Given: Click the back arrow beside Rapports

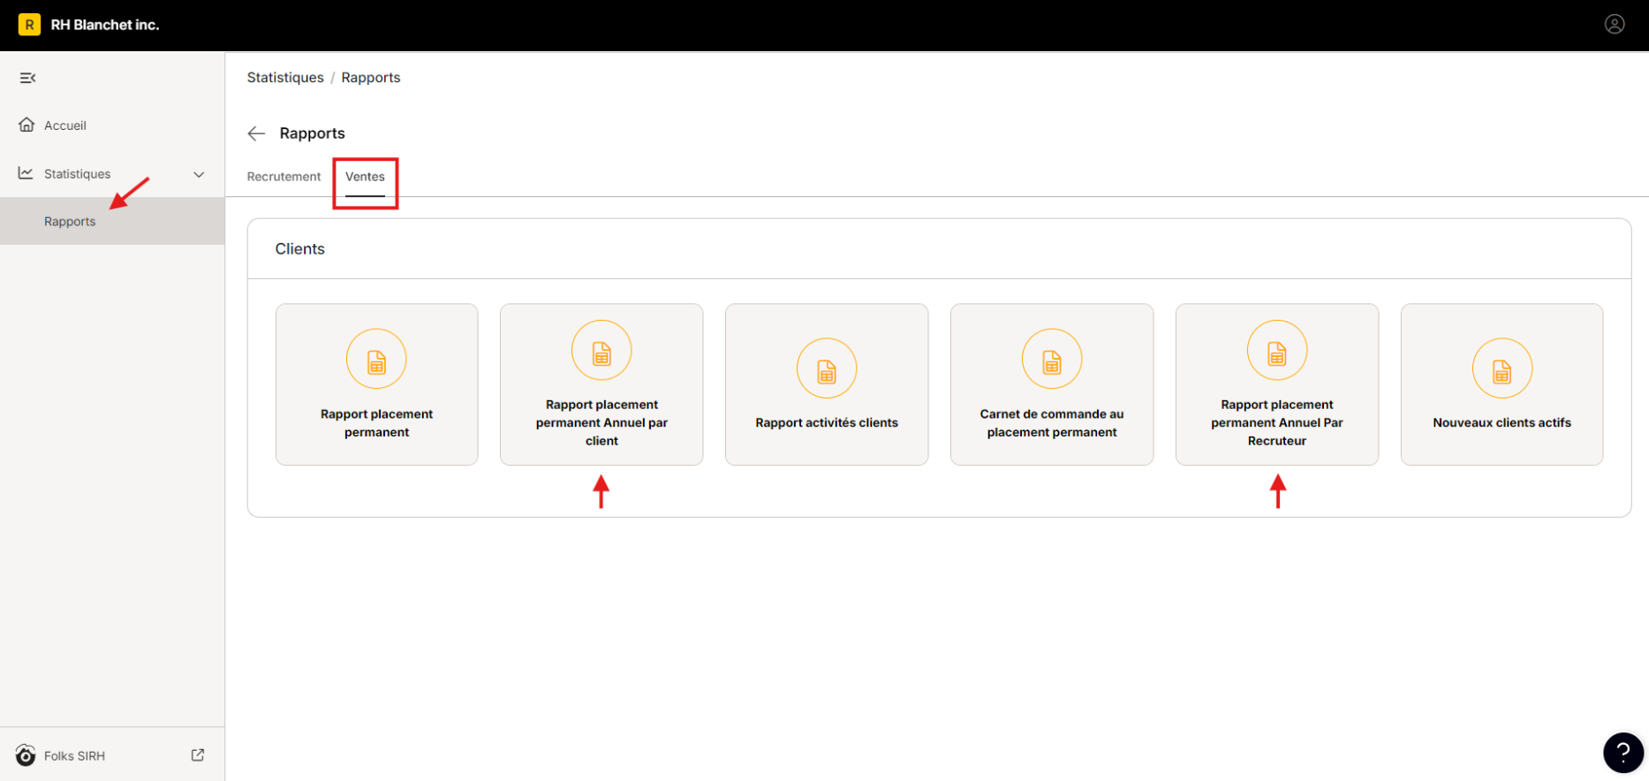Looking at the screenshot, I should (256, 133).
